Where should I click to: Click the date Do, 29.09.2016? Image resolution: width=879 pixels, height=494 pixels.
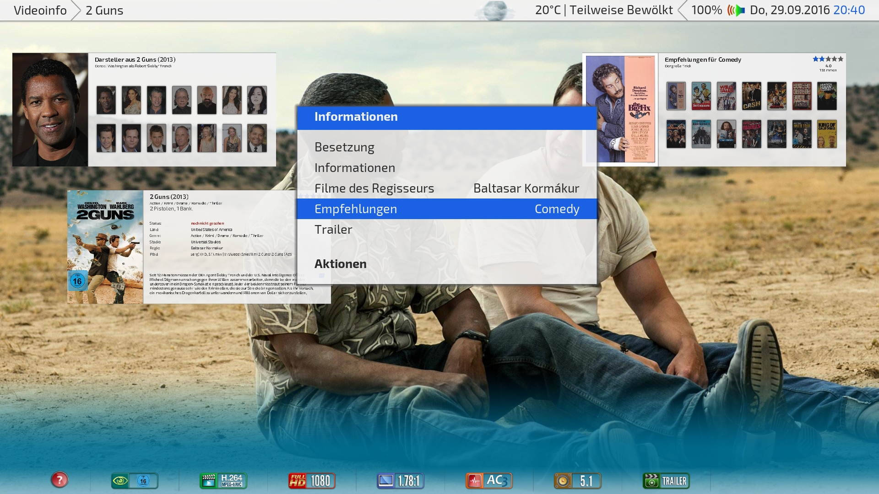[790, 10]
